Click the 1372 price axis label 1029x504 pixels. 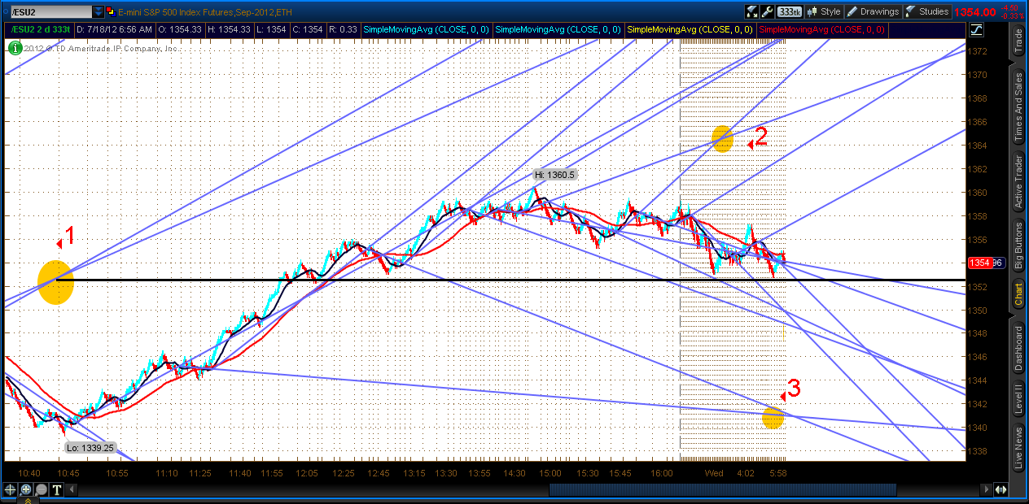pyautogui.click(x=978, y=51)
